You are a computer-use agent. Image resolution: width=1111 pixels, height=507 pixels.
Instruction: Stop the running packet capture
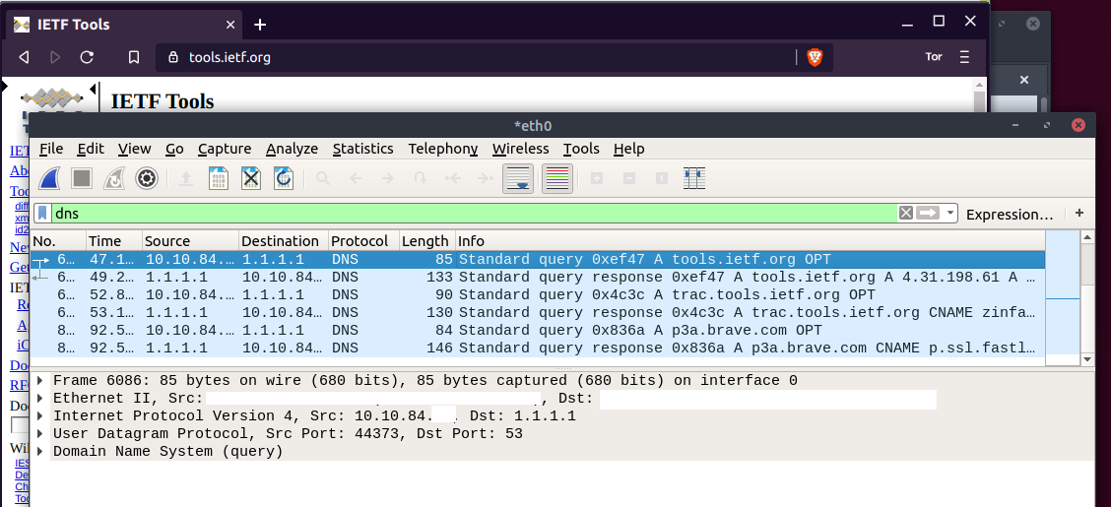pos(82,178)
